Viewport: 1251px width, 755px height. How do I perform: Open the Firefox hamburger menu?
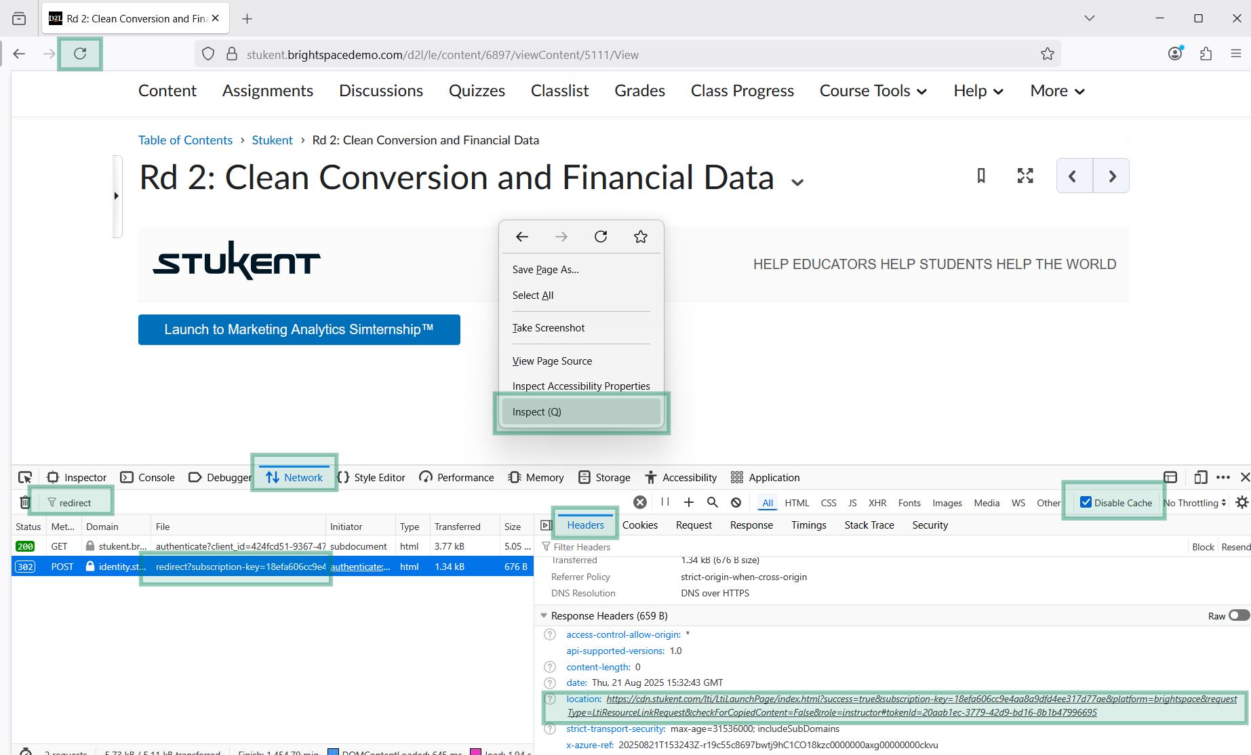pos(1236,54)
